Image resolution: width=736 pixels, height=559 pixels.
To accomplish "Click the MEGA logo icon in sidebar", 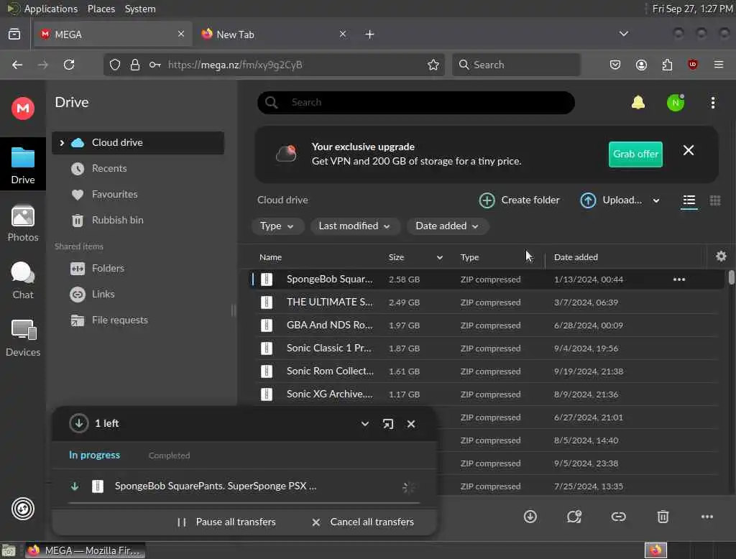I will (22, 108).
